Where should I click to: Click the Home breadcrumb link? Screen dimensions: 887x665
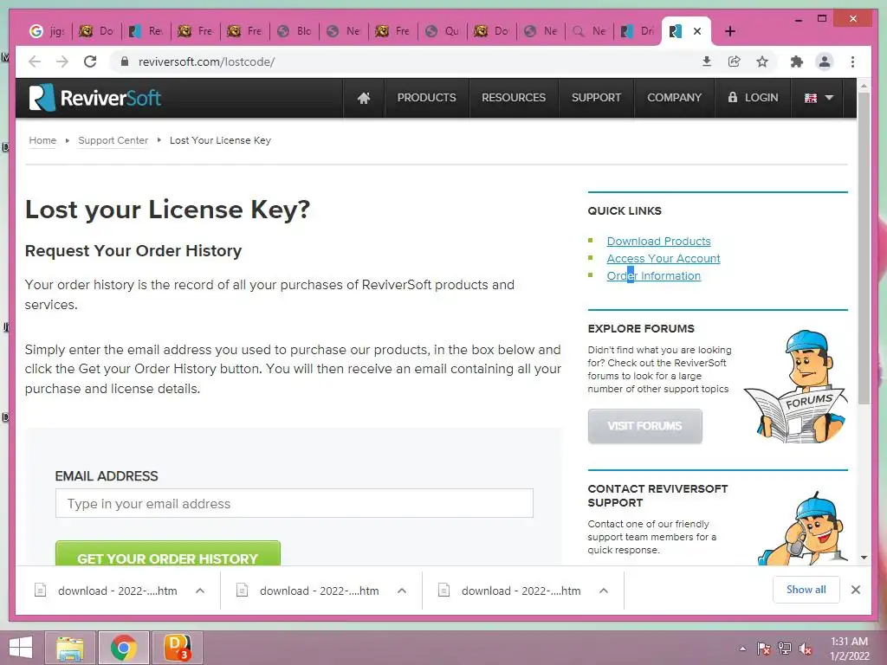pyautogui.click(x=42, y=140)
